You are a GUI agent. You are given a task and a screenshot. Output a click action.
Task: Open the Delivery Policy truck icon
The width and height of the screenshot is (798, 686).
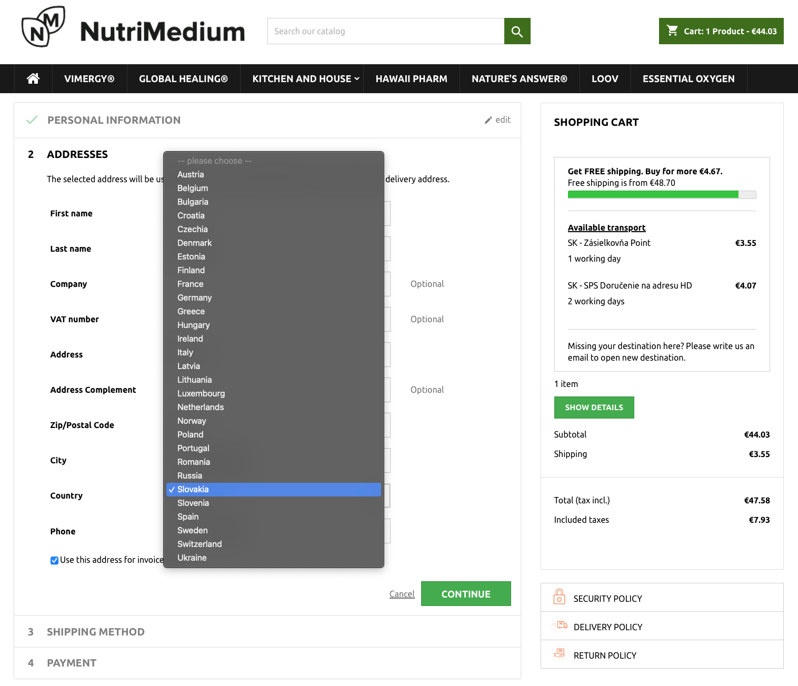click(x=559, y=626)
